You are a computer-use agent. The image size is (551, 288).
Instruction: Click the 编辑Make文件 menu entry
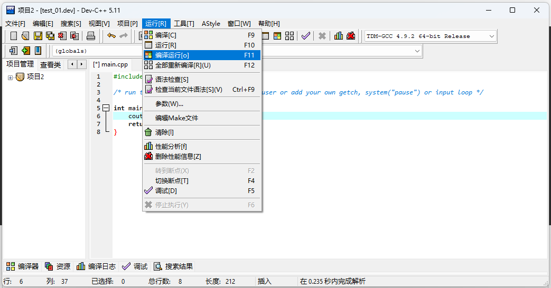pos(176,118)
